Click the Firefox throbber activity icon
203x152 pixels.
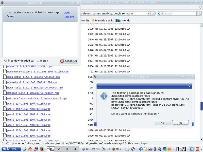[x=200, y=7]
